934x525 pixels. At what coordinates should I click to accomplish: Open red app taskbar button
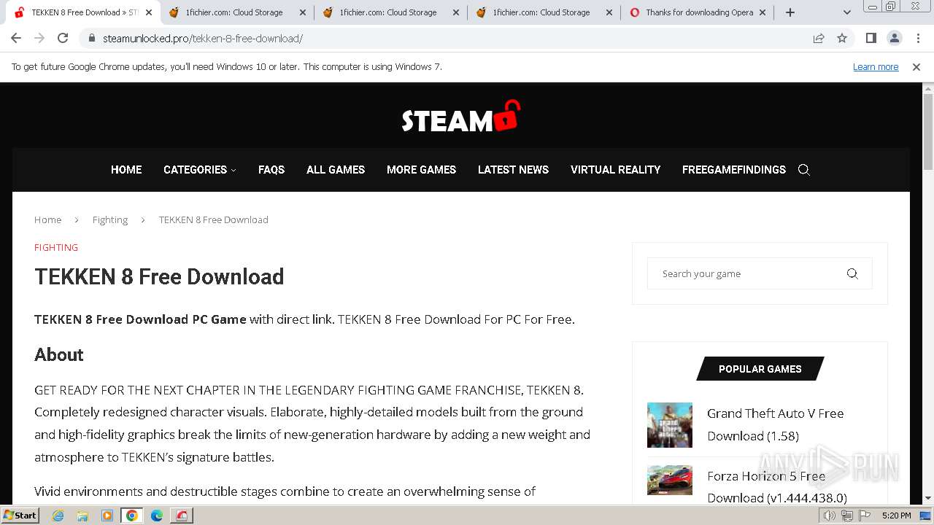coord(182,516)
